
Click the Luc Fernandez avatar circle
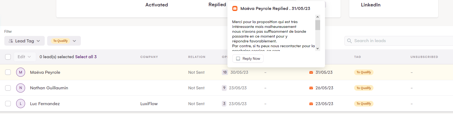(20, 104)
